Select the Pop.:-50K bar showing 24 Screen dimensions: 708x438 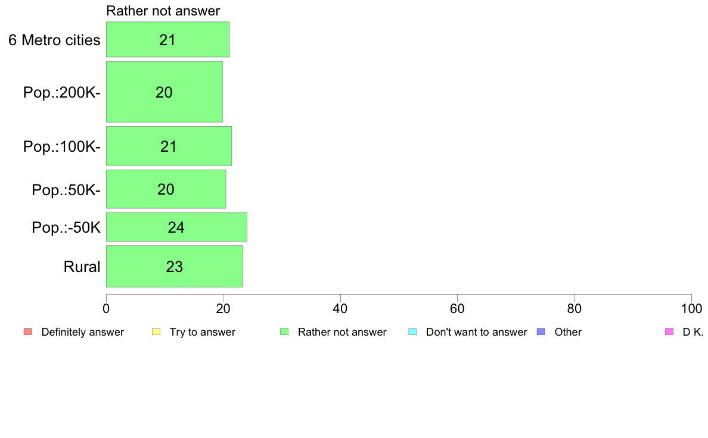176,227
